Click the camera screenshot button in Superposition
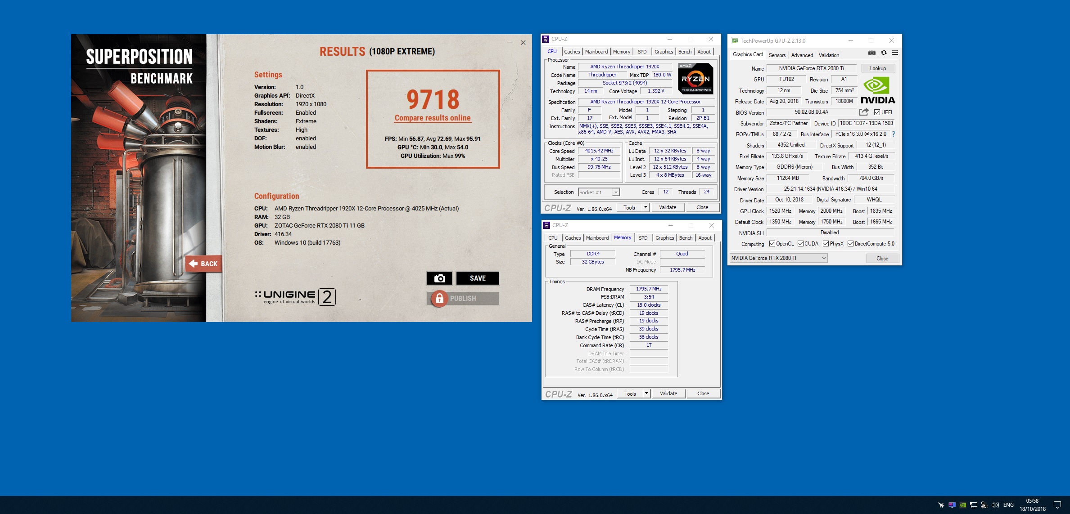Image resolution: width=1070 pixels, height=514 pixels. pyautogui.click(x=439, y=278)
